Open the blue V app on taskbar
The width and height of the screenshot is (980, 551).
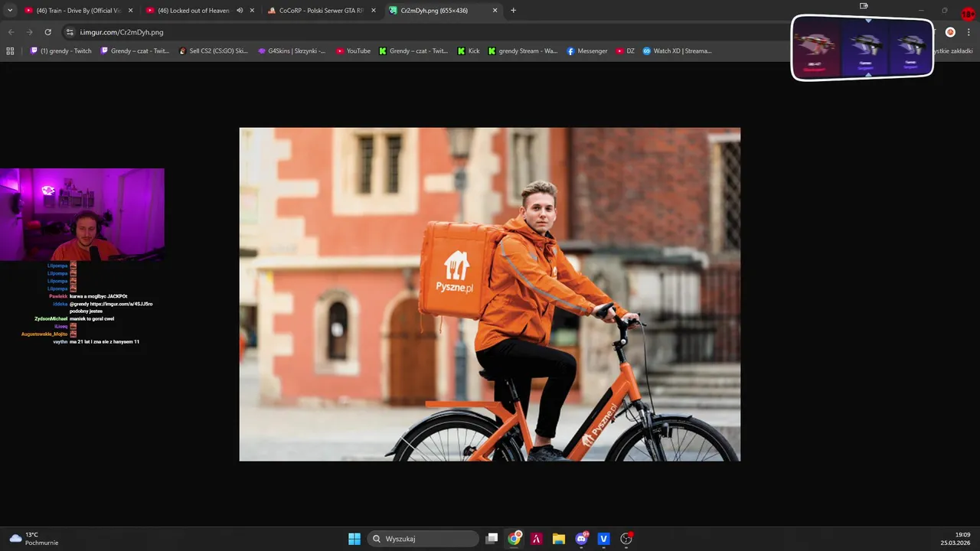point(603,539)
